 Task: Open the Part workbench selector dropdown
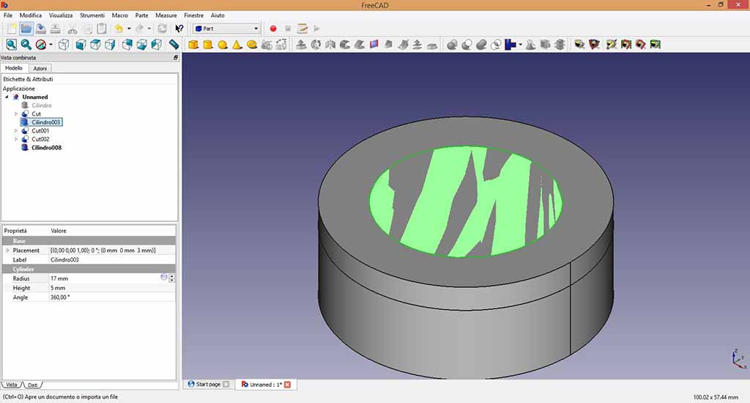227,29
